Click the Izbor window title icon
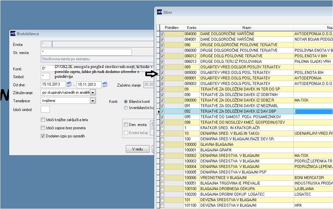The image size is (333, 209). (159, 12)
